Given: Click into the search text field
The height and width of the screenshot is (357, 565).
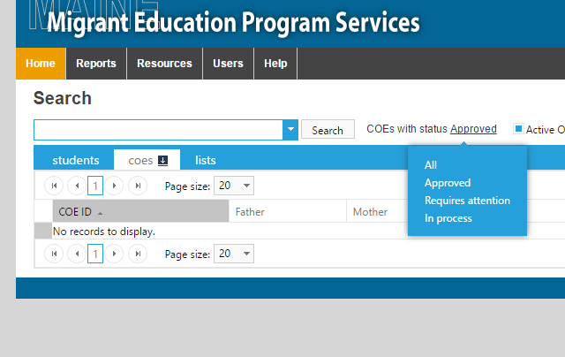Looking at the screenshot, I should pos(158,130).
